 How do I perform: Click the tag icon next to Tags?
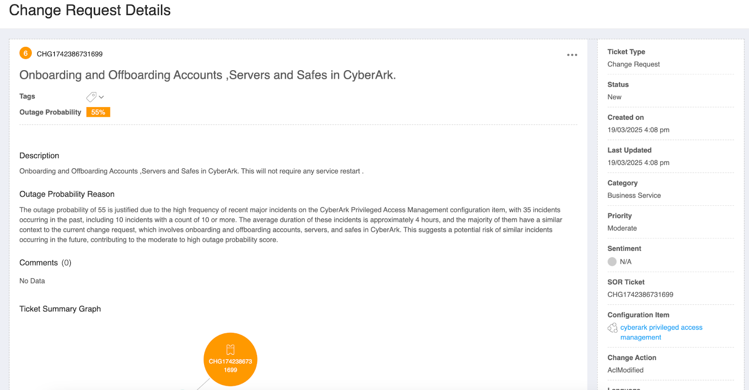[x=91, y=97]
